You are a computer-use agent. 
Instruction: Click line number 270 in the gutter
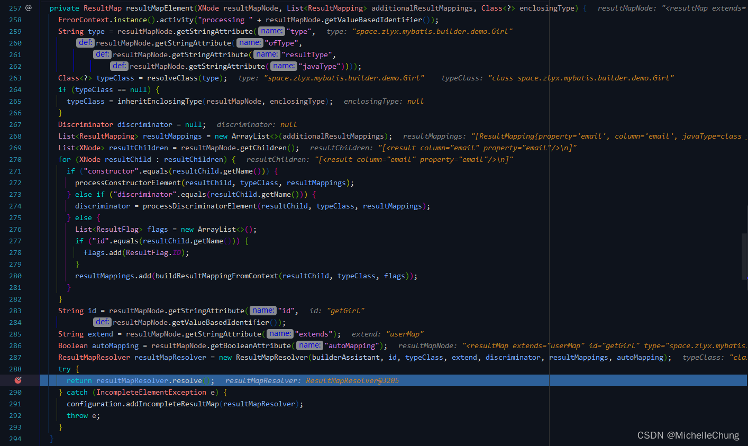[x=15, y=159]
